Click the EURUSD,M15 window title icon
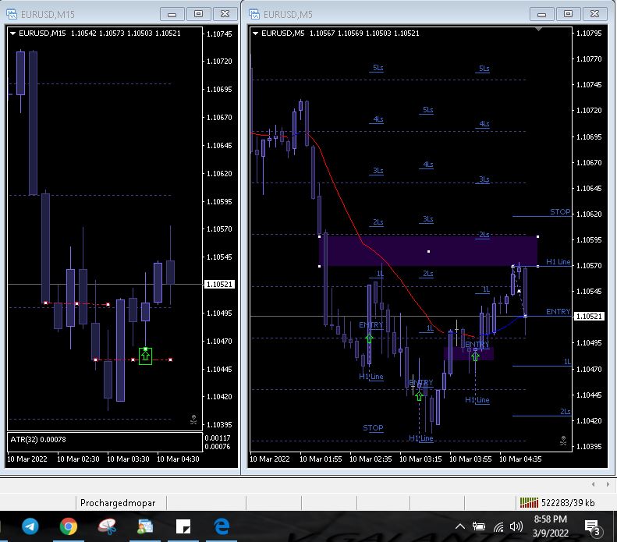 (x=12, y=14)
